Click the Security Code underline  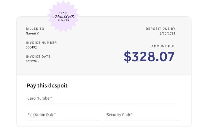click(143, 120)
